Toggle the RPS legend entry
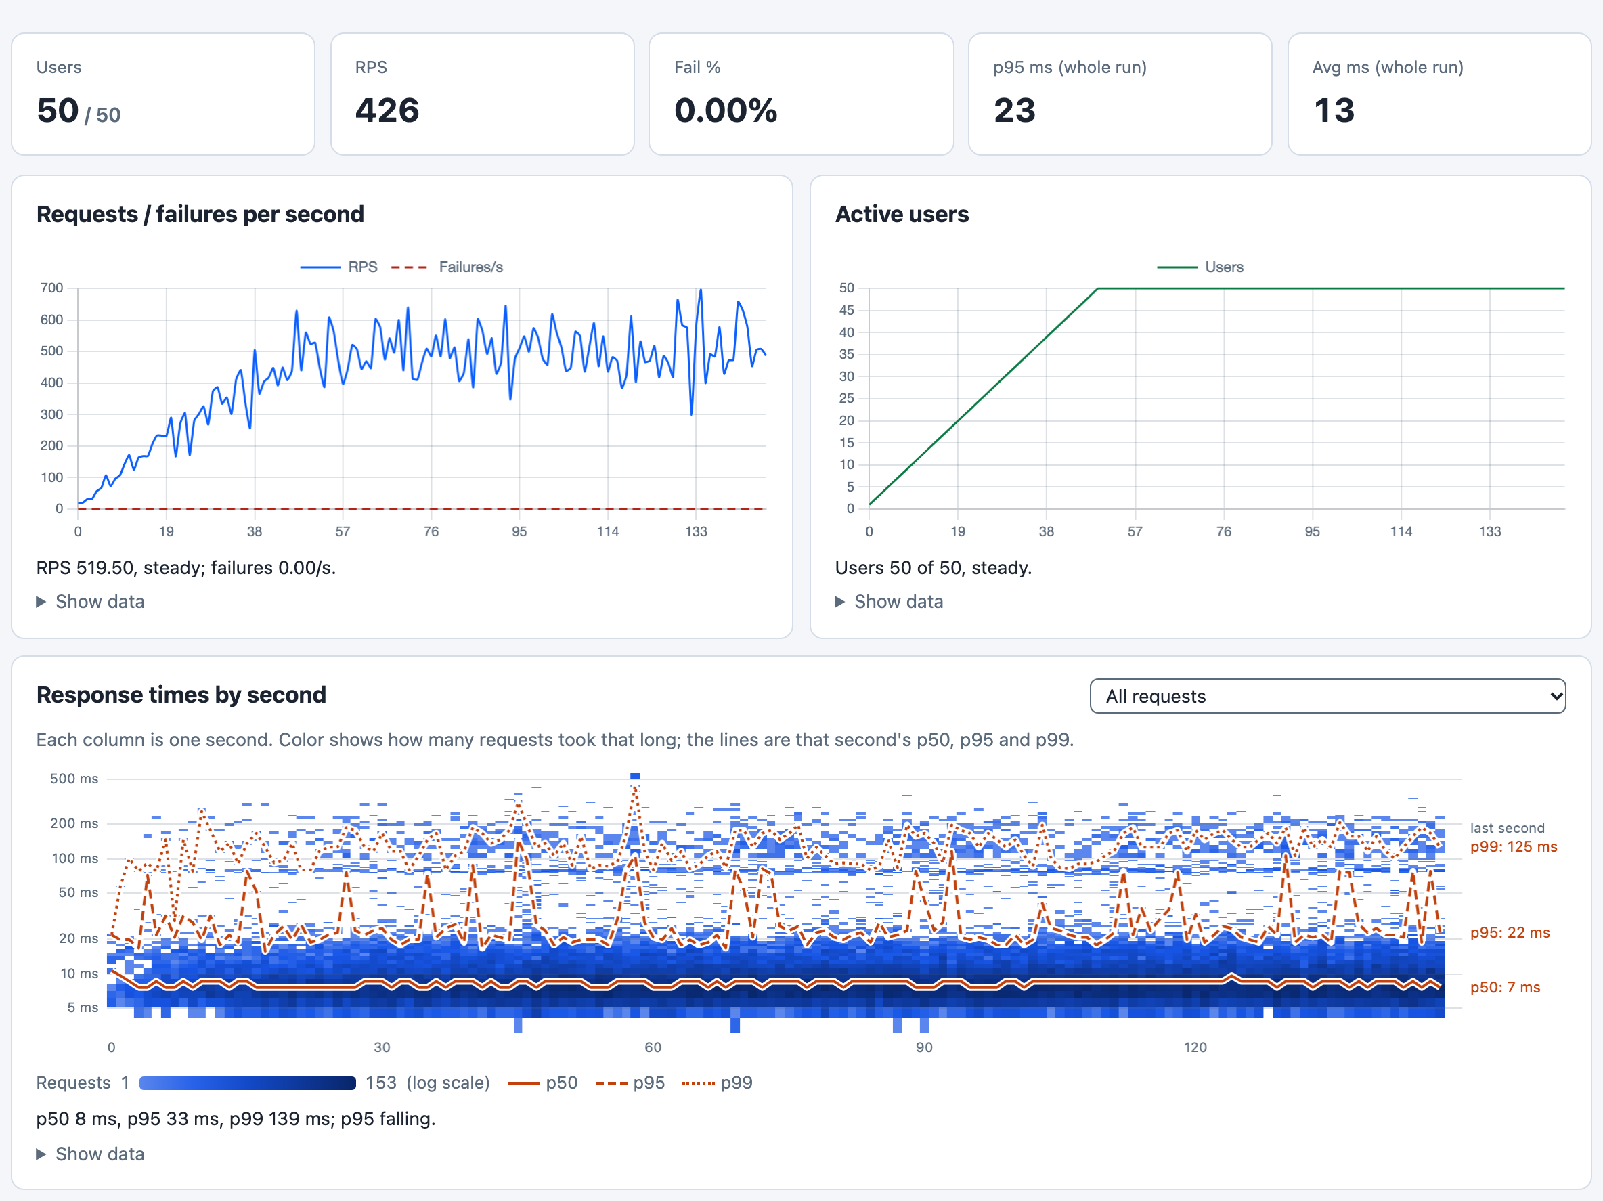The width and height of the screenshot is (1603, 1201). [x=339, y=267]
